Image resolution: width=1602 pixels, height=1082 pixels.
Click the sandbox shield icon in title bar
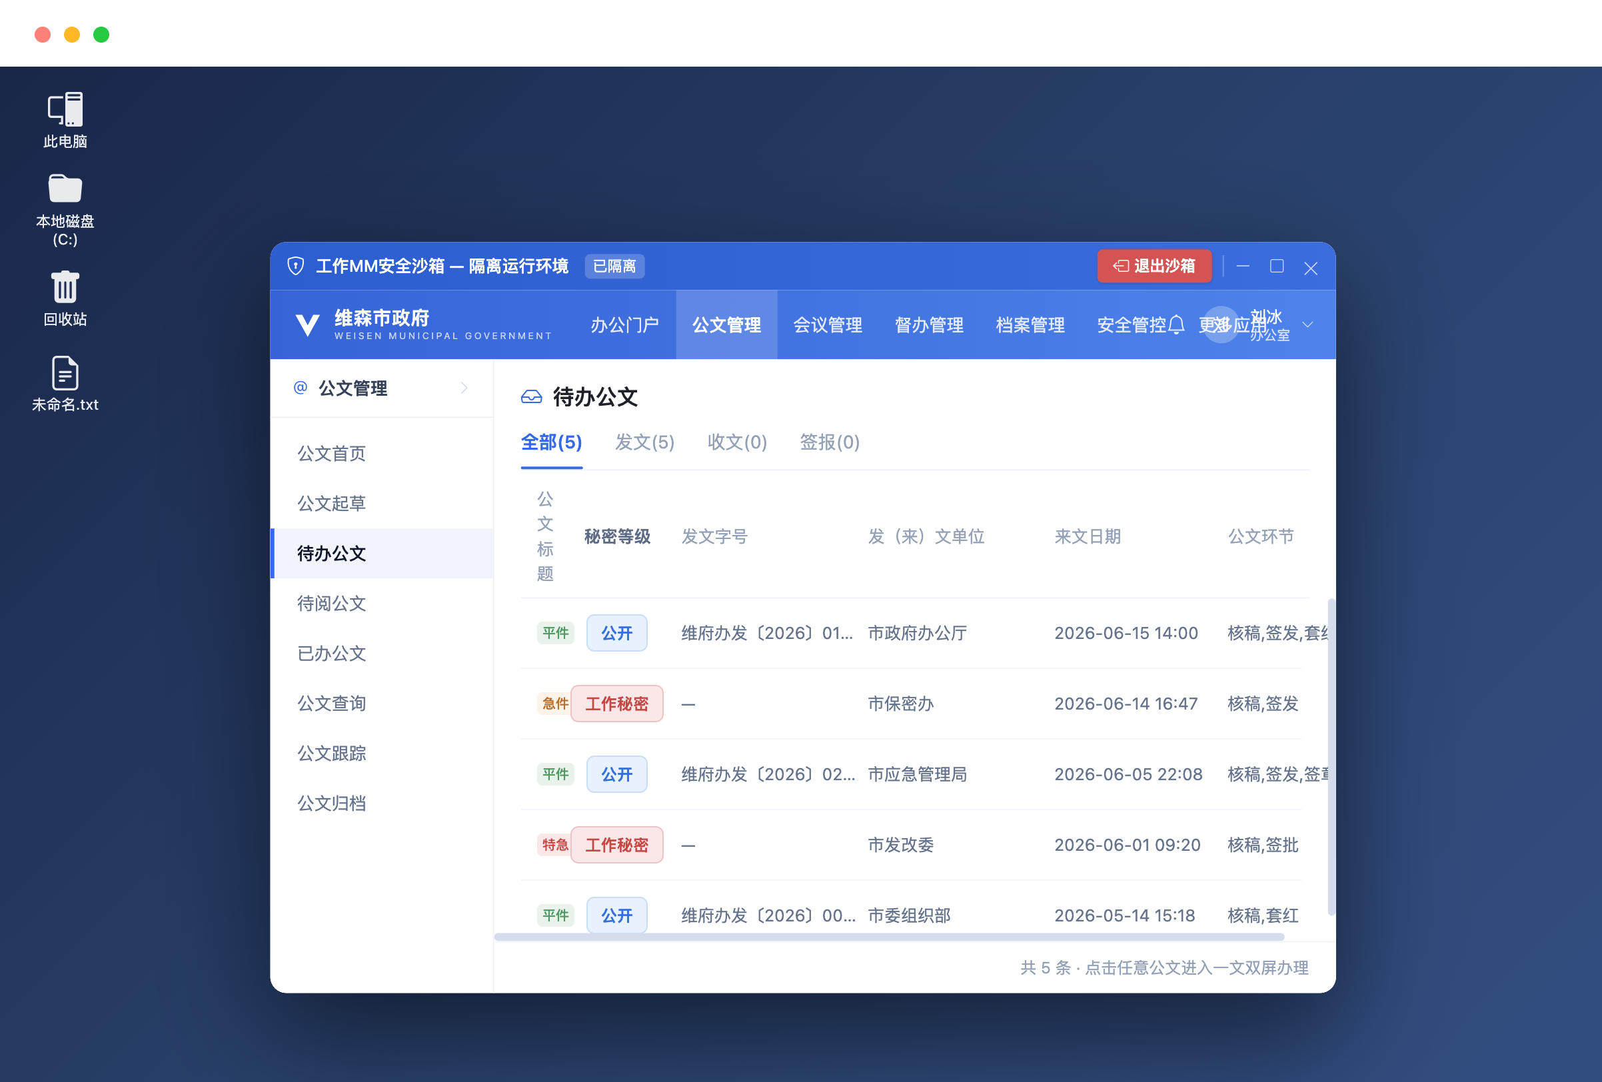296,266
